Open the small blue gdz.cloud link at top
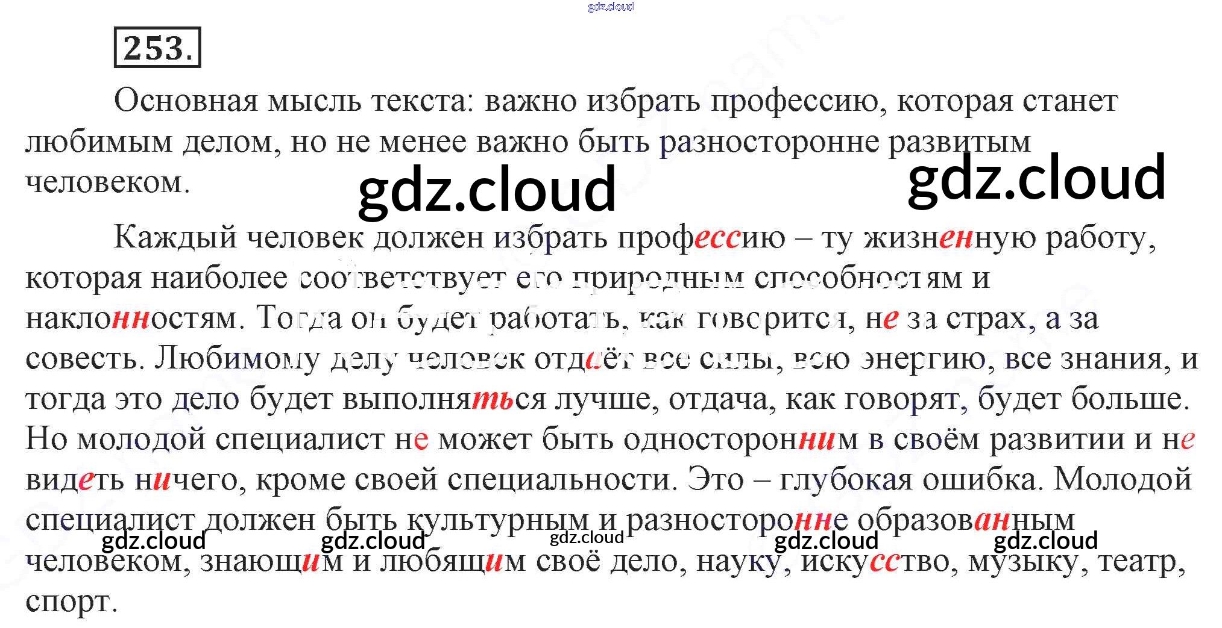Image resolution: width=1222 pixels, height=628 pixels. (x=610, y=7)
